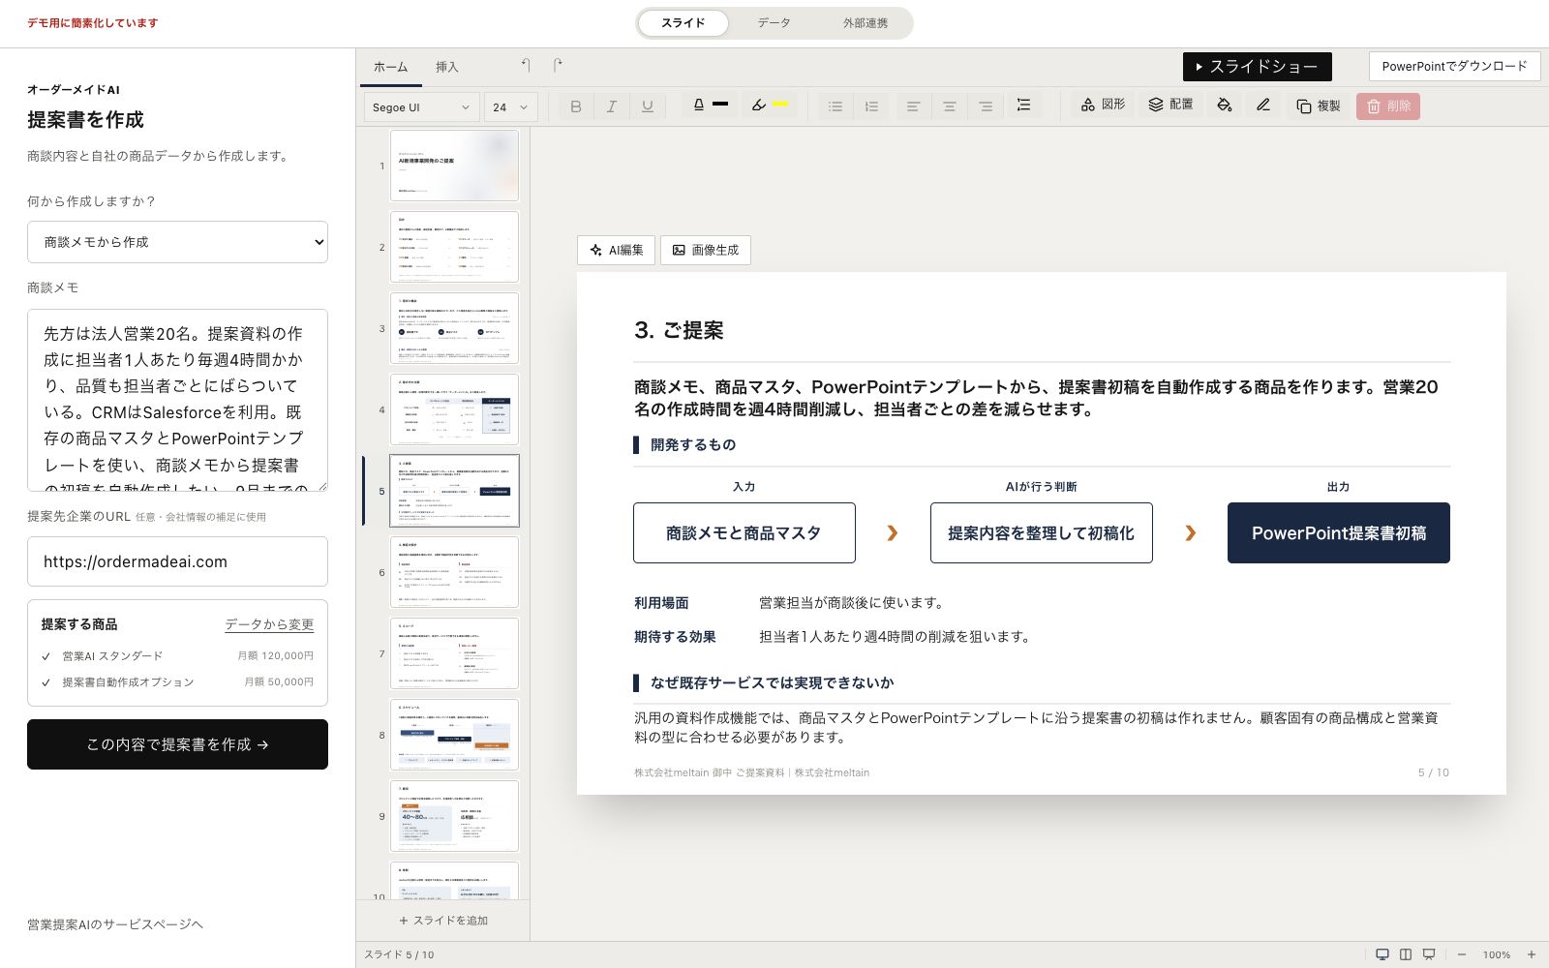Select slide 9 thumbnail
This screenshot has width=1549, height=968.
pos(454,816)
